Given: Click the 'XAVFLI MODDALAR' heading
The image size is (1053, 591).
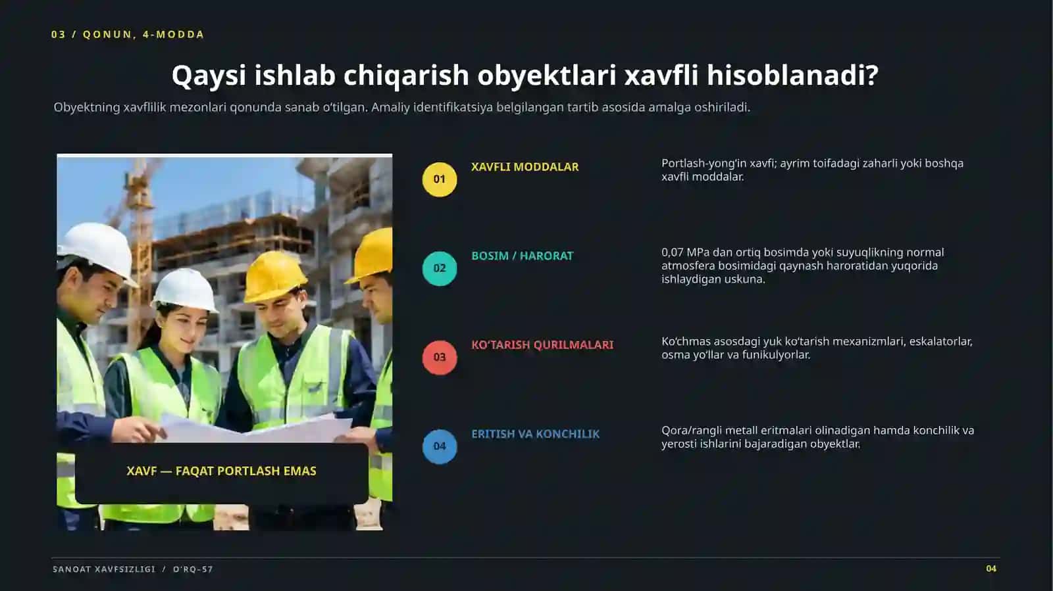Looking at the screenshot, I should coord(525,167).
